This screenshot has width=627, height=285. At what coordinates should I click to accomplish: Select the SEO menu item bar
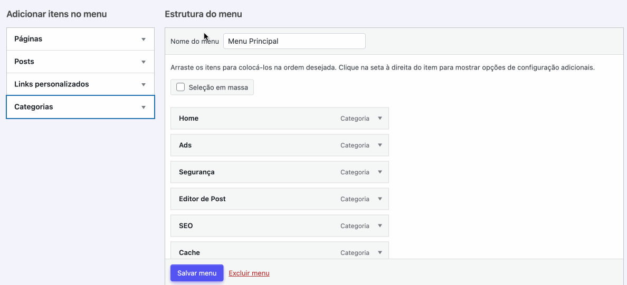280,225
